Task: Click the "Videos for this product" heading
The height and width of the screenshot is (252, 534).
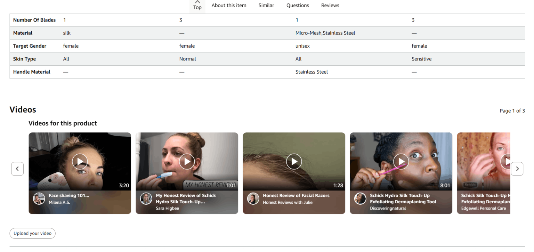Action: 63,123
